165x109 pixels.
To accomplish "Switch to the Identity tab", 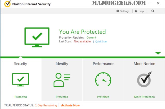I will [62, 64].
